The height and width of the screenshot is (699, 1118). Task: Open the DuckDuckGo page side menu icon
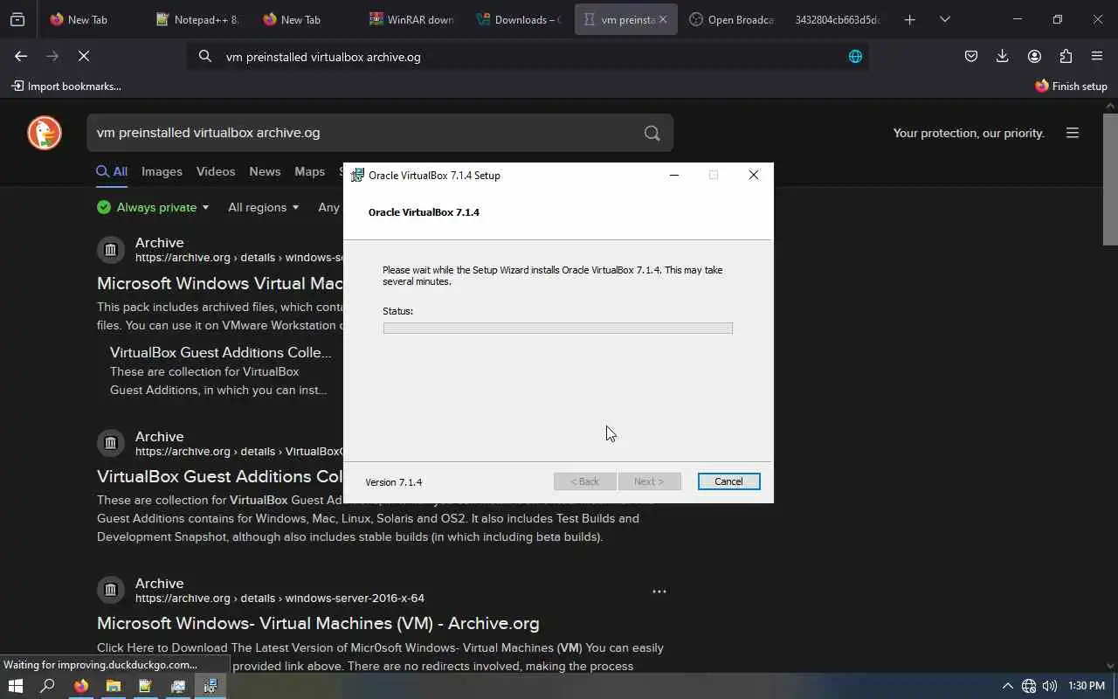1073,133
